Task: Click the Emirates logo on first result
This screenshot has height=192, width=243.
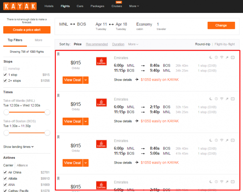Action: point(101,61)
